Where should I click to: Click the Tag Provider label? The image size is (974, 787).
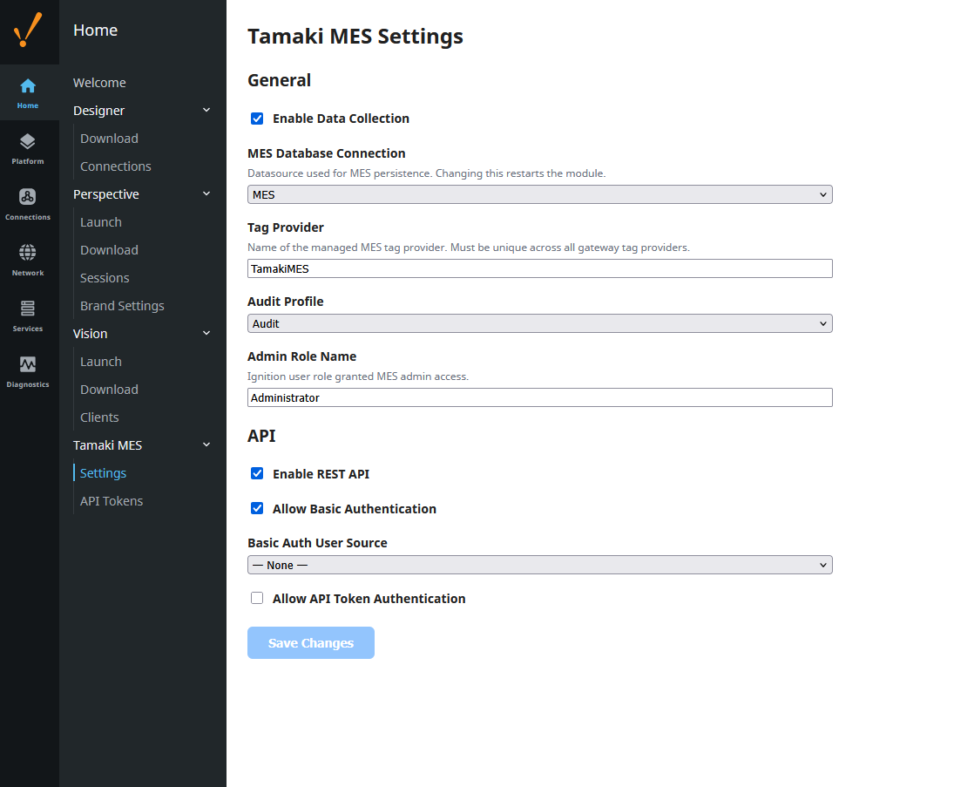pos(286,227)
